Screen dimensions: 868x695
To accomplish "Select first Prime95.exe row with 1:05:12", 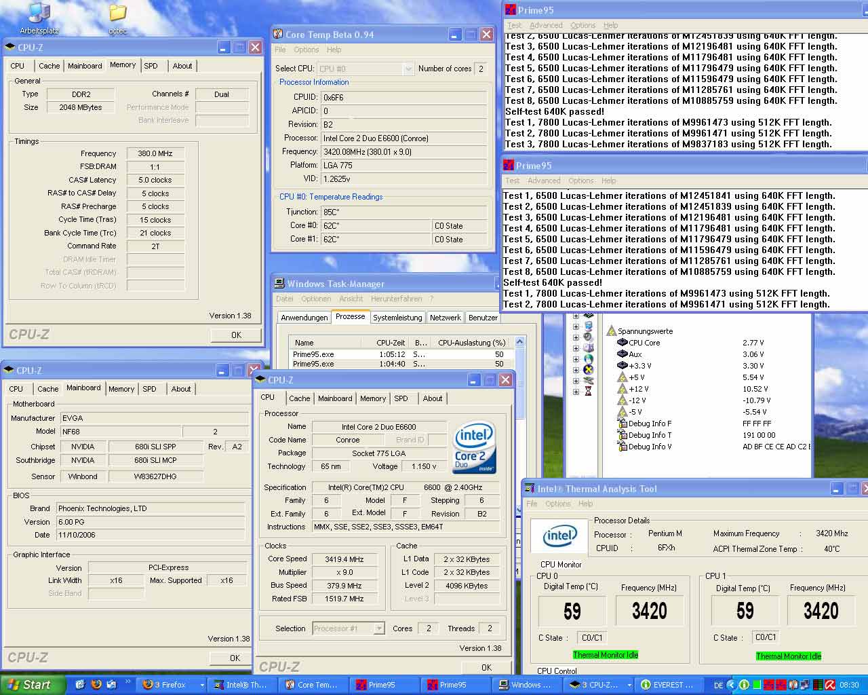I will pos(401,354).
